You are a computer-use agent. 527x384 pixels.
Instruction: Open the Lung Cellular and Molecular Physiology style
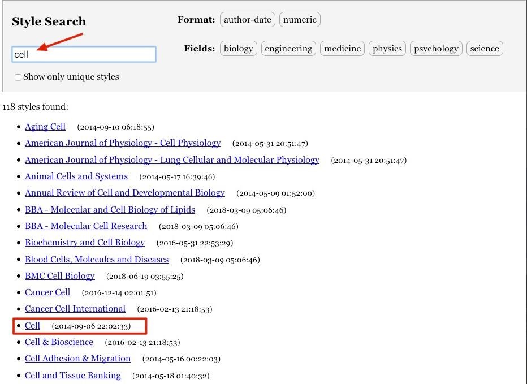[172, 159]
